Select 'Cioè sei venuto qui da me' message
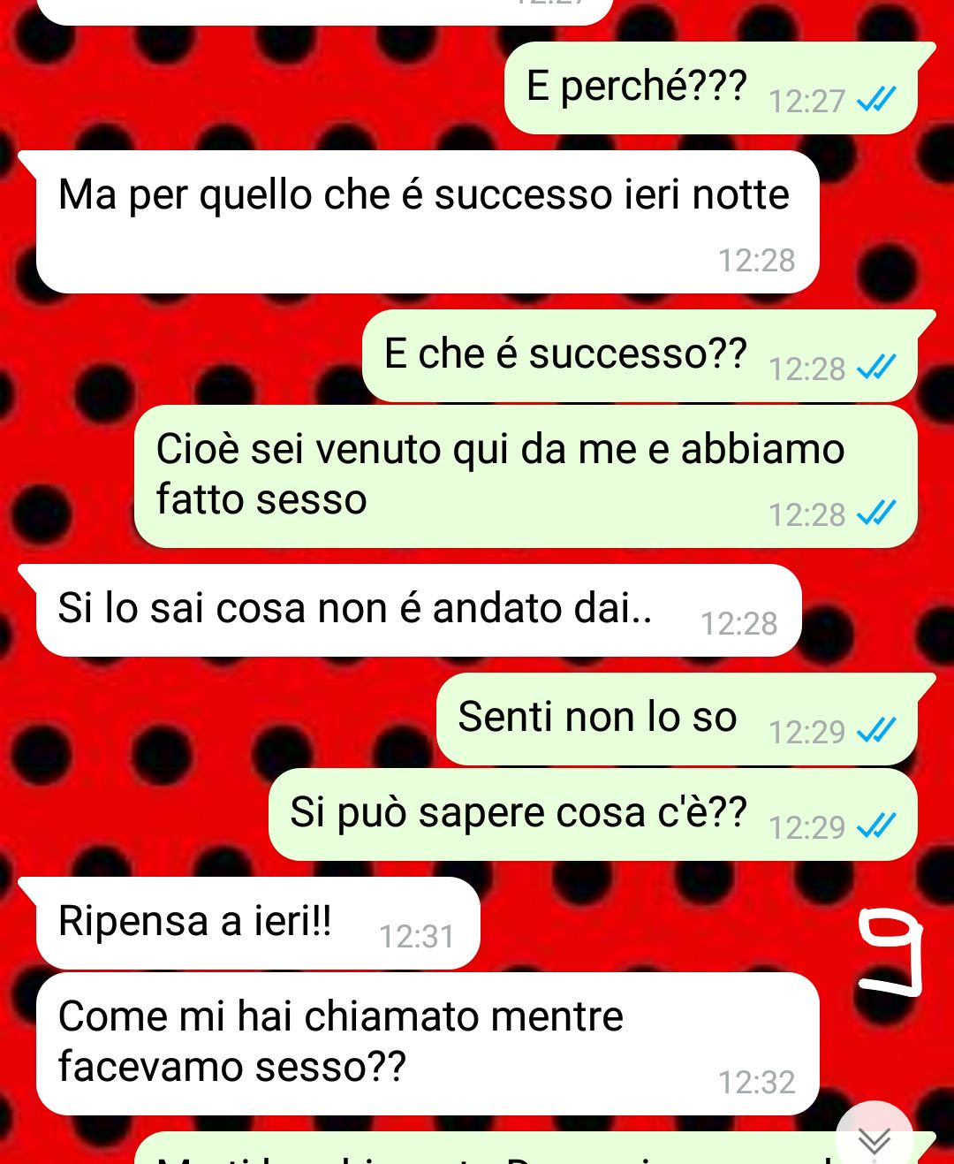 [x=526, y=476]
